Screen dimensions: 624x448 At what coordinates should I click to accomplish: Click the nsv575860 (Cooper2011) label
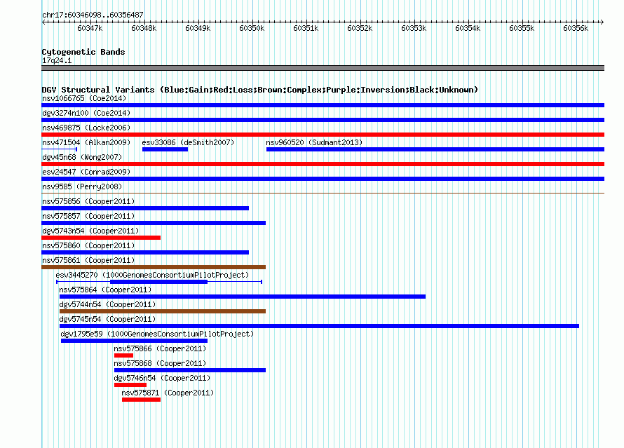[88, 245]
